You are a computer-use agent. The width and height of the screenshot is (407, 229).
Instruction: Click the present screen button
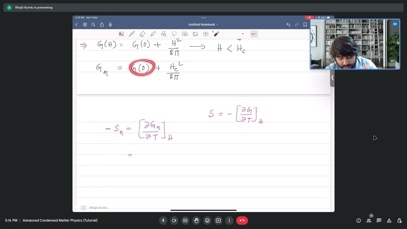point(218,220)
